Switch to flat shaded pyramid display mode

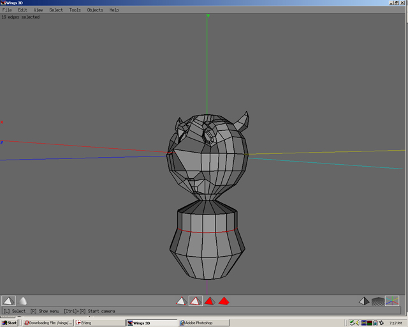[8, 301]
